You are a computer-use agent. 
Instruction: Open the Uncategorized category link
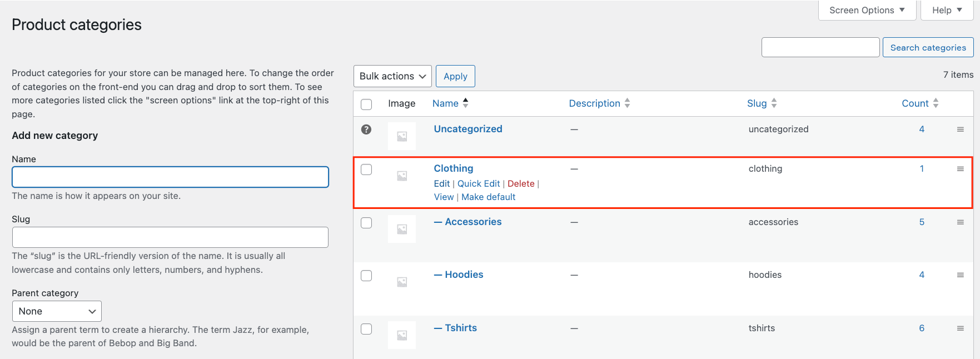468,129
